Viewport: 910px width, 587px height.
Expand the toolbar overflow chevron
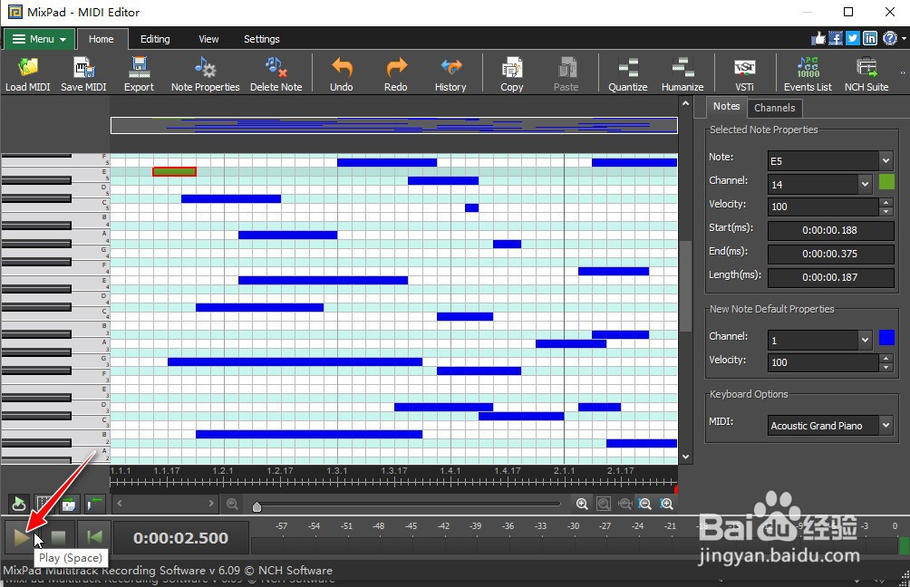coord(903,73)
